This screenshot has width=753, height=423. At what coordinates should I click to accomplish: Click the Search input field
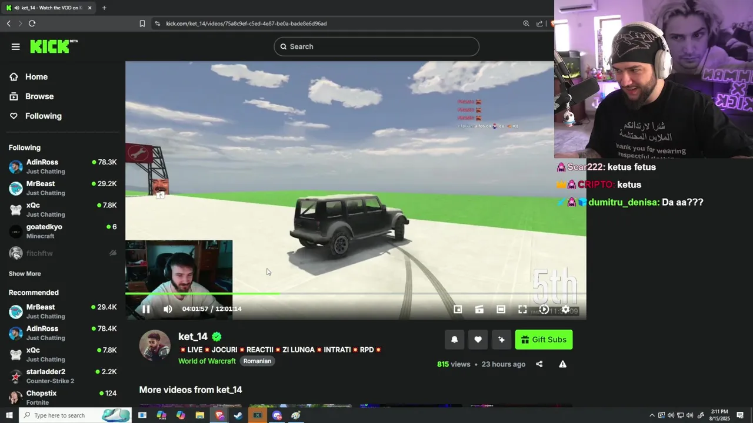[376, 46]
